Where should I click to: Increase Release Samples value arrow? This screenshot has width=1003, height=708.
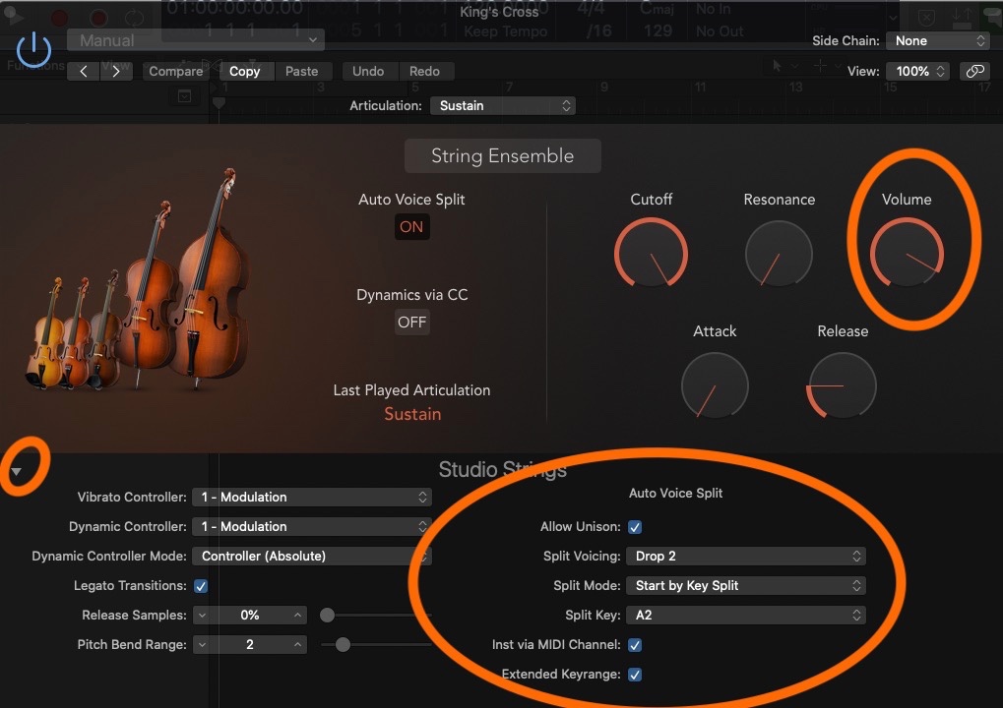pos(297,616)
